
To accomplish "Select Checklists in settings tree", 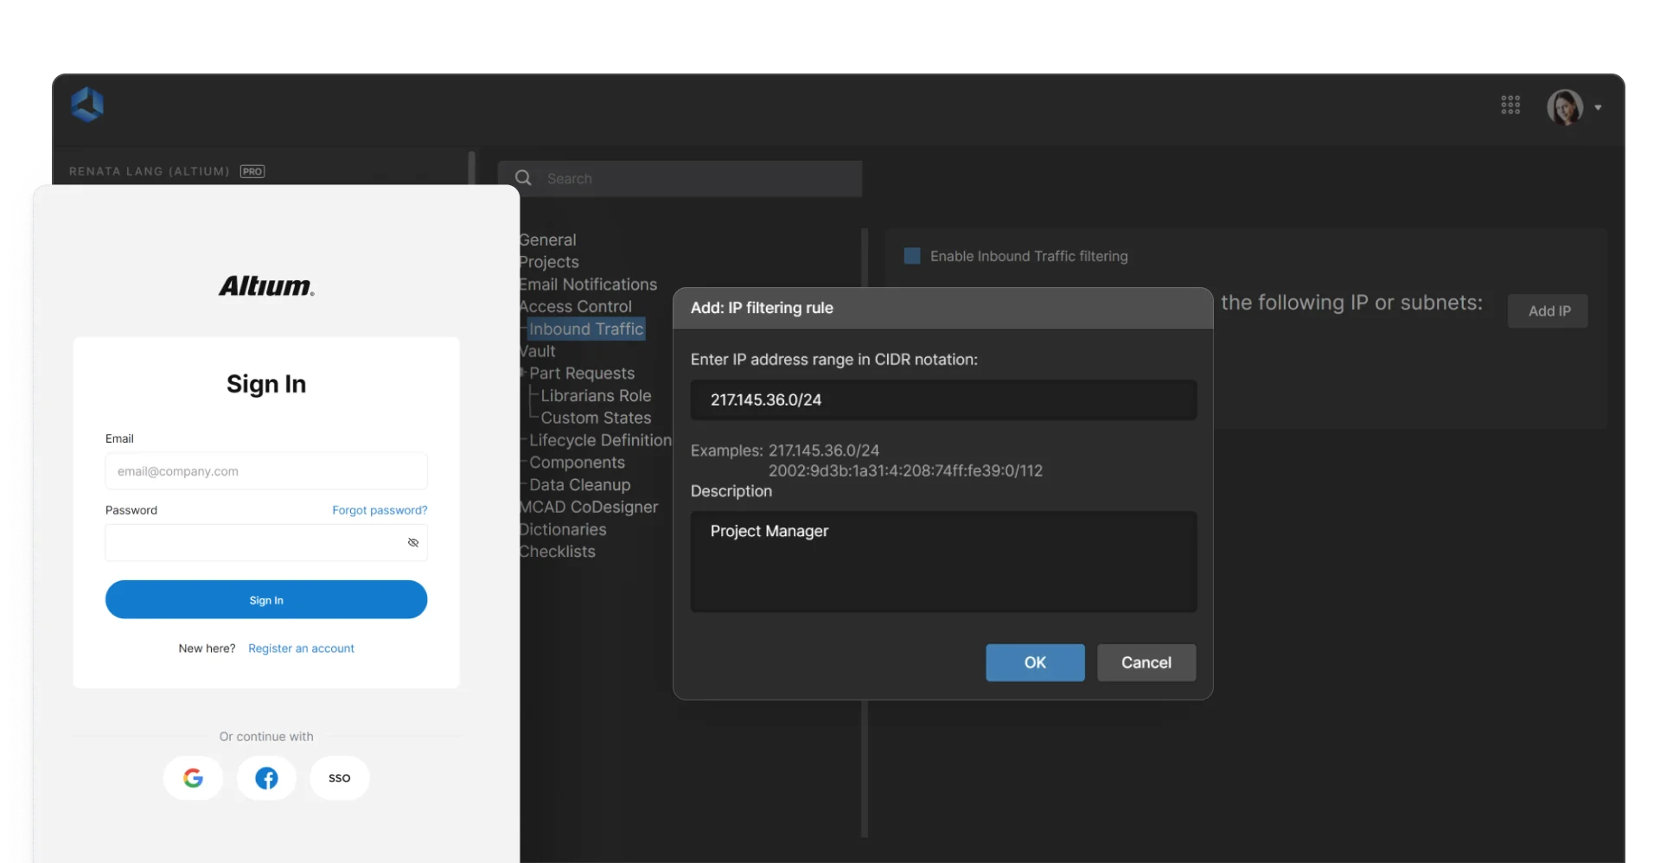I will point(558,552).
